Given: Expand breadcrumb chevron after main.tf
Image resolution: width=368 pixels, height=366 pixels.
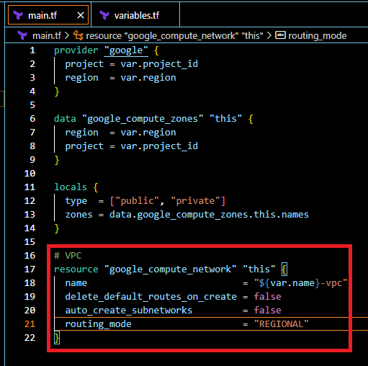Looking at the screenshot, I should pos(67,36).
